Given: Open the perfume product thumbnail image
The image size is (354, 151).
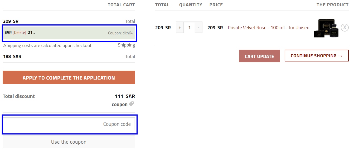Looking at the screenshot, I should [x=326, y=28].
